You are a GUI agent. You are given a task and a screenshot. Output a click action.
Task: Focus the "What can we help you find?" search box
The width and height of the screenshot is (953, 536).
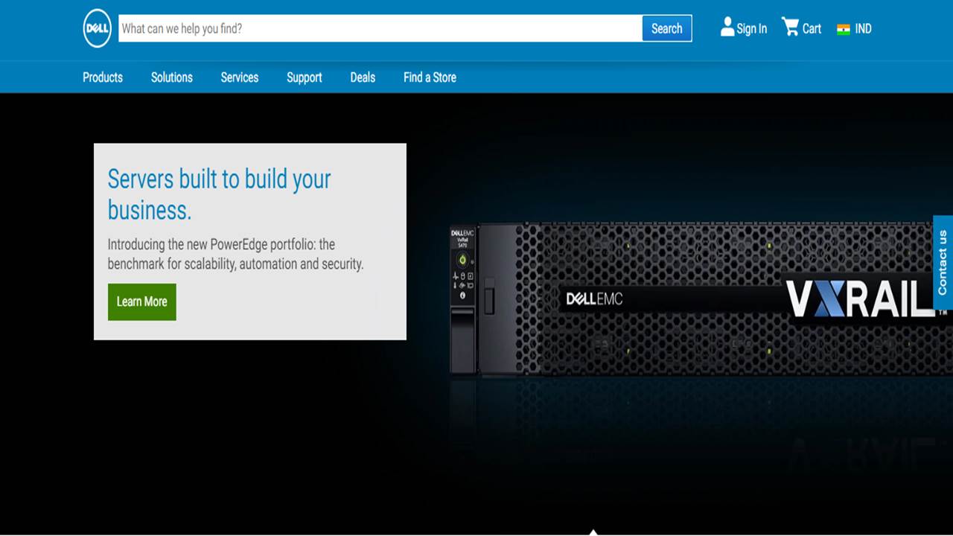point(380,28)
